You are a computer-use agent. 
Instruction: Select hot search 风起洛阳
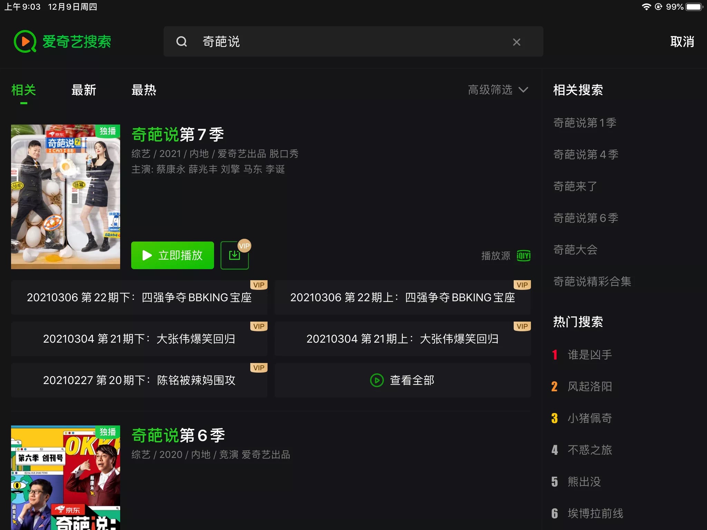click(x=590, y=386)
